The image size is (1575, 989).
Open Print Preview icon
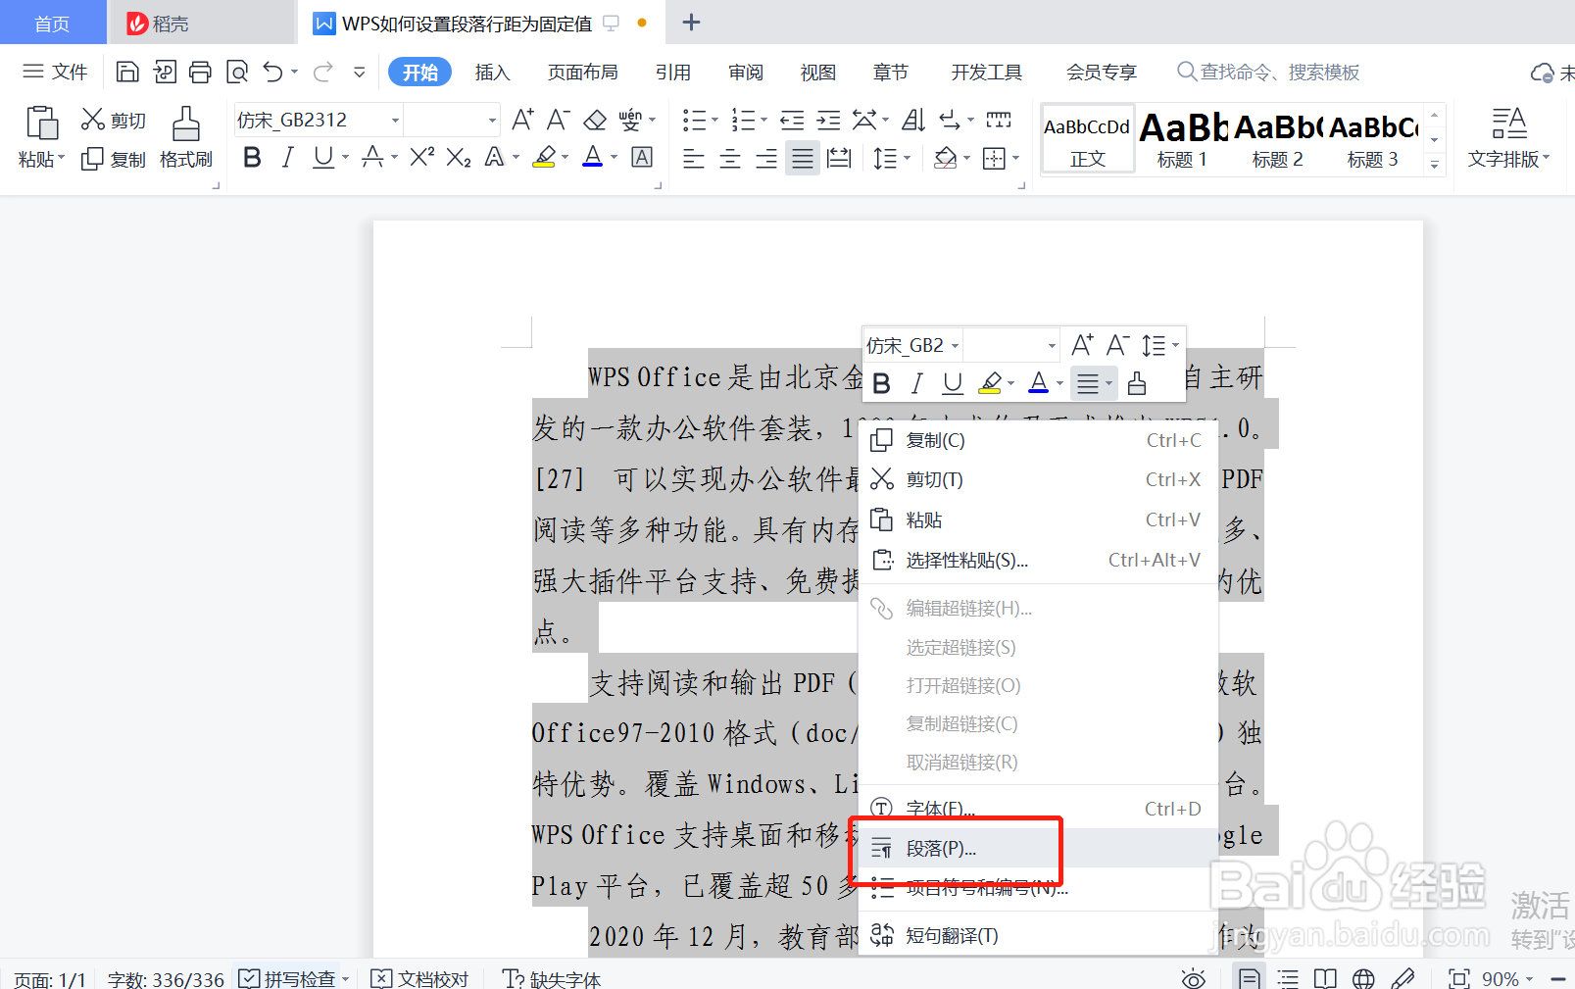point(237,72)
